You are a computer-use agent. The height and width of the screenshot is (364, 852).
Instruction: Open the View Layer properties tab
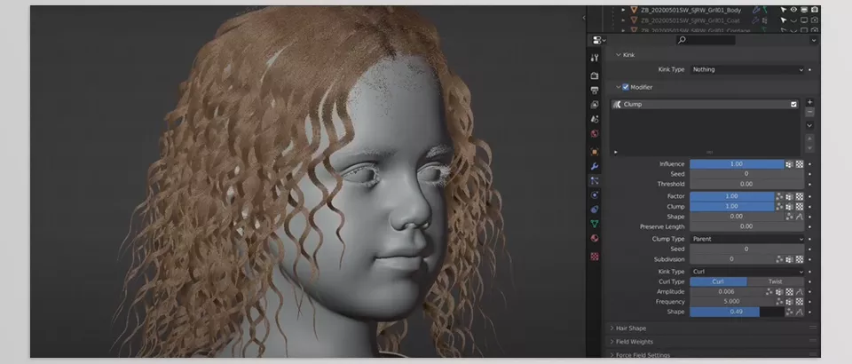coord(595,104)
